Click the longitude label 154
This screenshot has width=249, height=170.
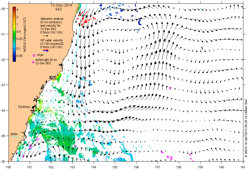[94, 167]
